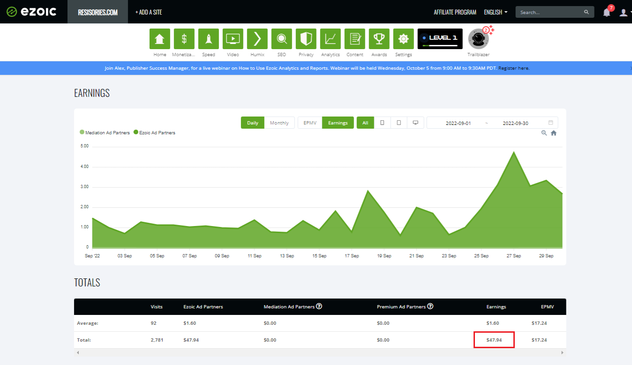Select average visits value 92
This screenshot has height=365, width=632.
click(x=154, y=323)
